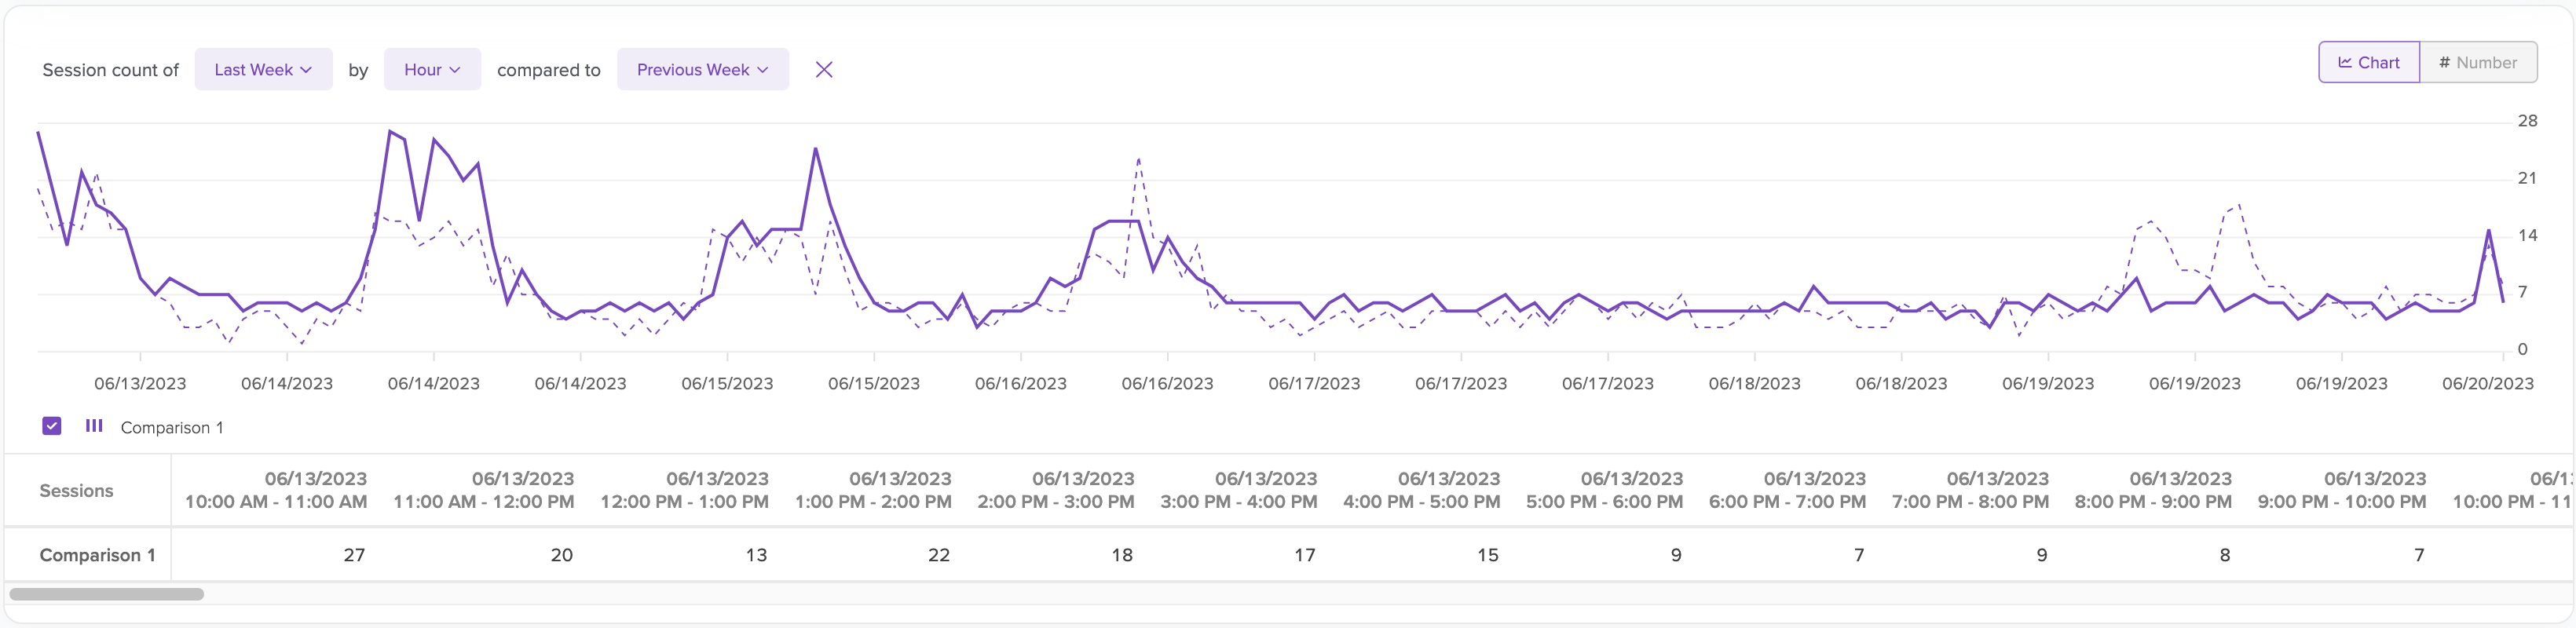Select the 8:00 PM - 9:00 PM column header
This screenshot has width=2576, height=628.
pos(2154,490)
